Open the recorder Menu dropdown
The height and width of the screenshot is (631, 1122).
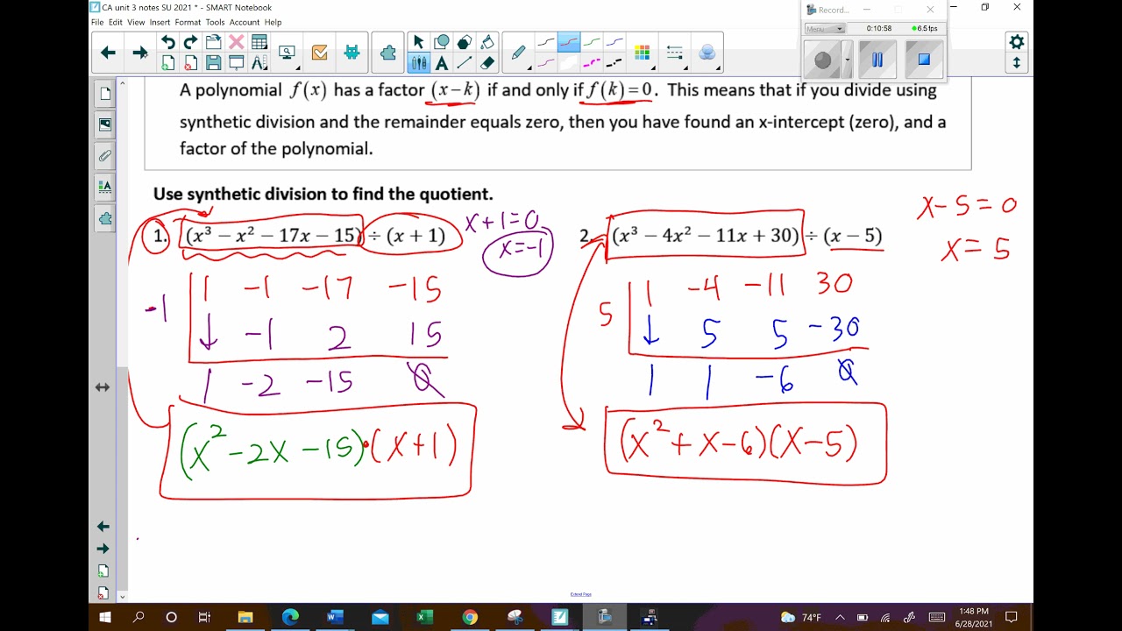coord(824,29)
